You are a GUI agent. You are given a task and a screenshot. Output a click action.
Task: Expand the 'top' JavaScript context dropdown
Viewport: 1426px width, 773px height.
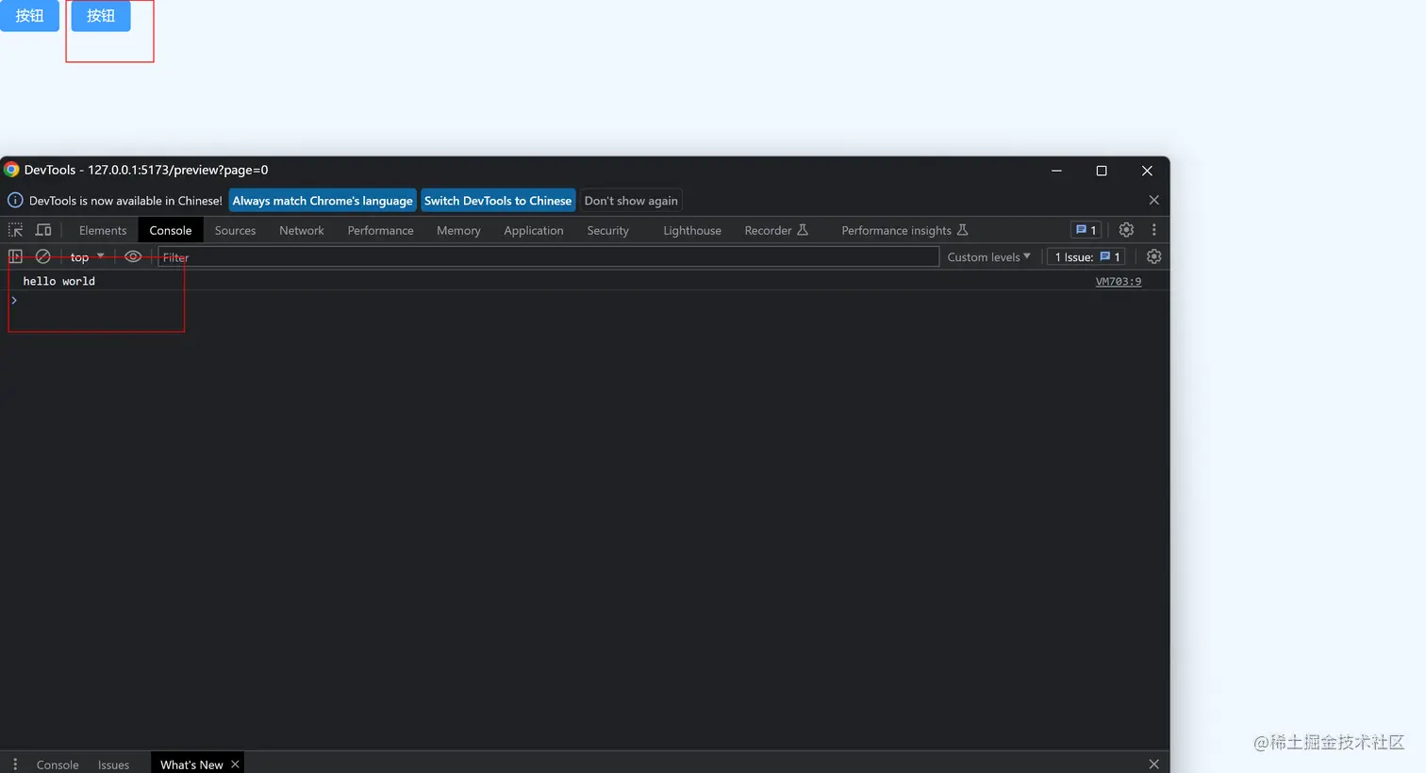[x=87, y=256]
